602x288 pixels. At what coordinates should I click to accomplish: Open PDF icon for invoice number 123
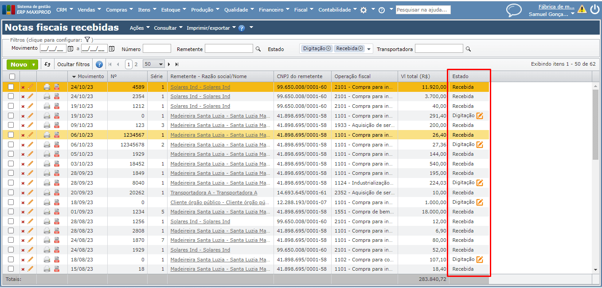57,125
